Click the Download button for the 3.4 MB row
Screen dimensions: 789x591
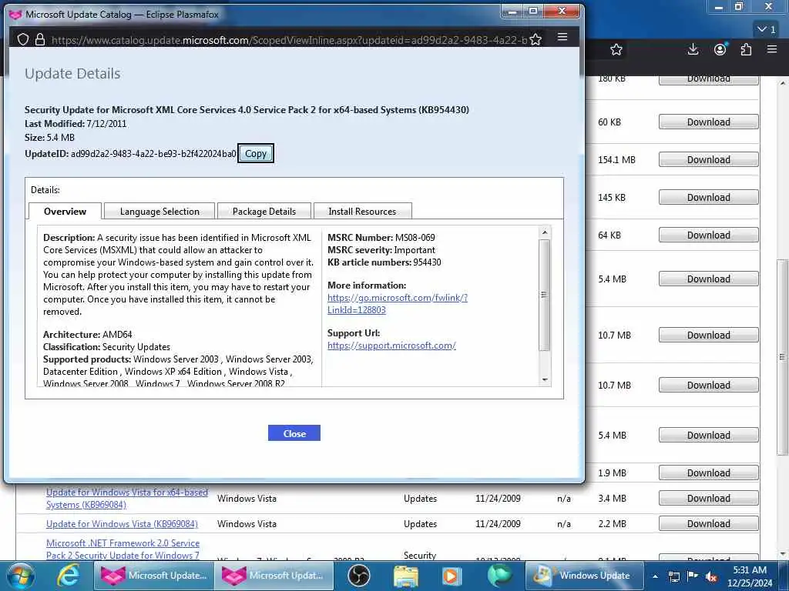[709, 499]
